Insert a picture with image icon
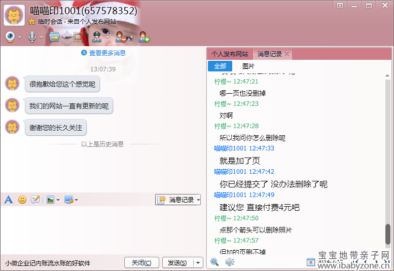 [x=51, y=200]
